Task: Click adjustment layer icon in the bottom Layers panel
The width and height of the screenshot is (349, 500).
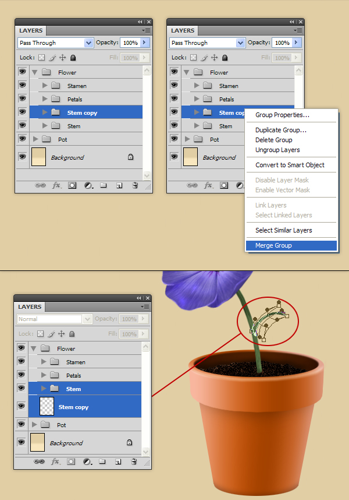Action: pos(87,462)
